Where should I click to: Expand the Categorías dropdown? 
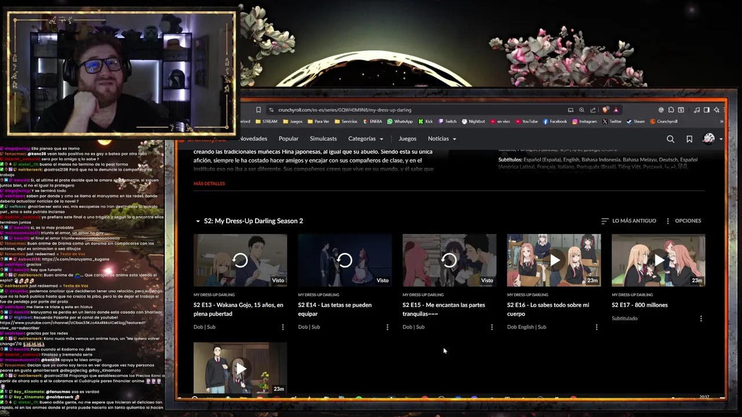pyautogui.click(x=365, y=138)
